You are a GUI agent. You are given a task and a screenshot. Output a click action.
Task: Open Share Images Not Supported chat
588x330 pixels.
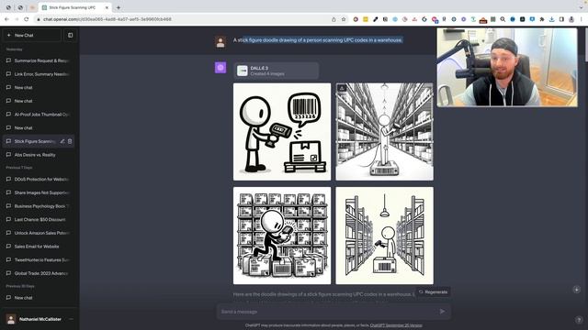(39, 192)
